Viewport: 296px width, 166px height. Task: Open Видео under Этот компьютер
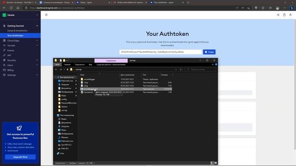click(64, 119)
